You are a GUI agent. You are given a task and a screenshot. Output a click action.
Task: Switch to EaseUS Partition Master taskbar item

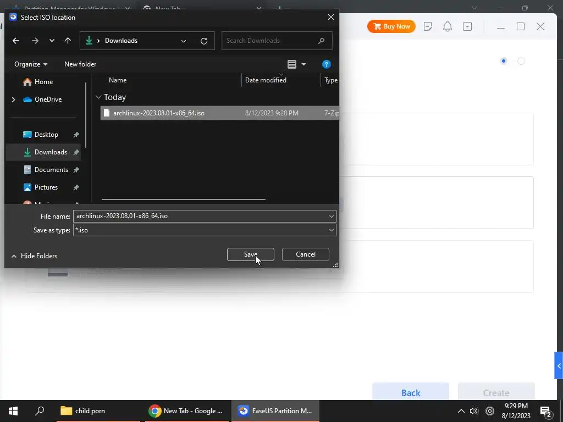pyautogui.click(x=275, y=411)
